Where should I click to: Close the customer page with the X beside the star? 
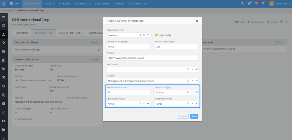(287, 22)
